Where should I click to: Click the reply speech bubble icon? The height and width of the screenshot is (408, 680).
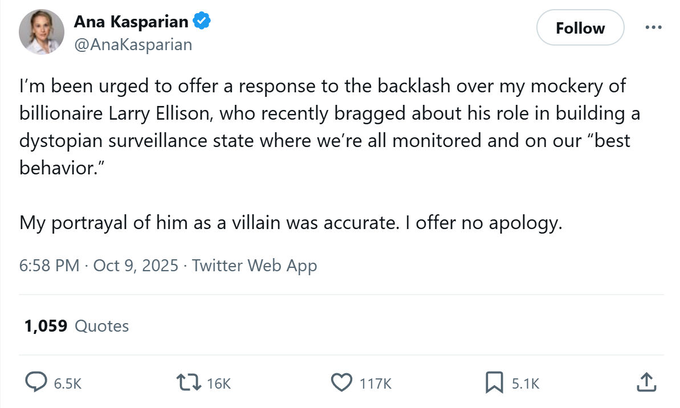click(36, 382)
